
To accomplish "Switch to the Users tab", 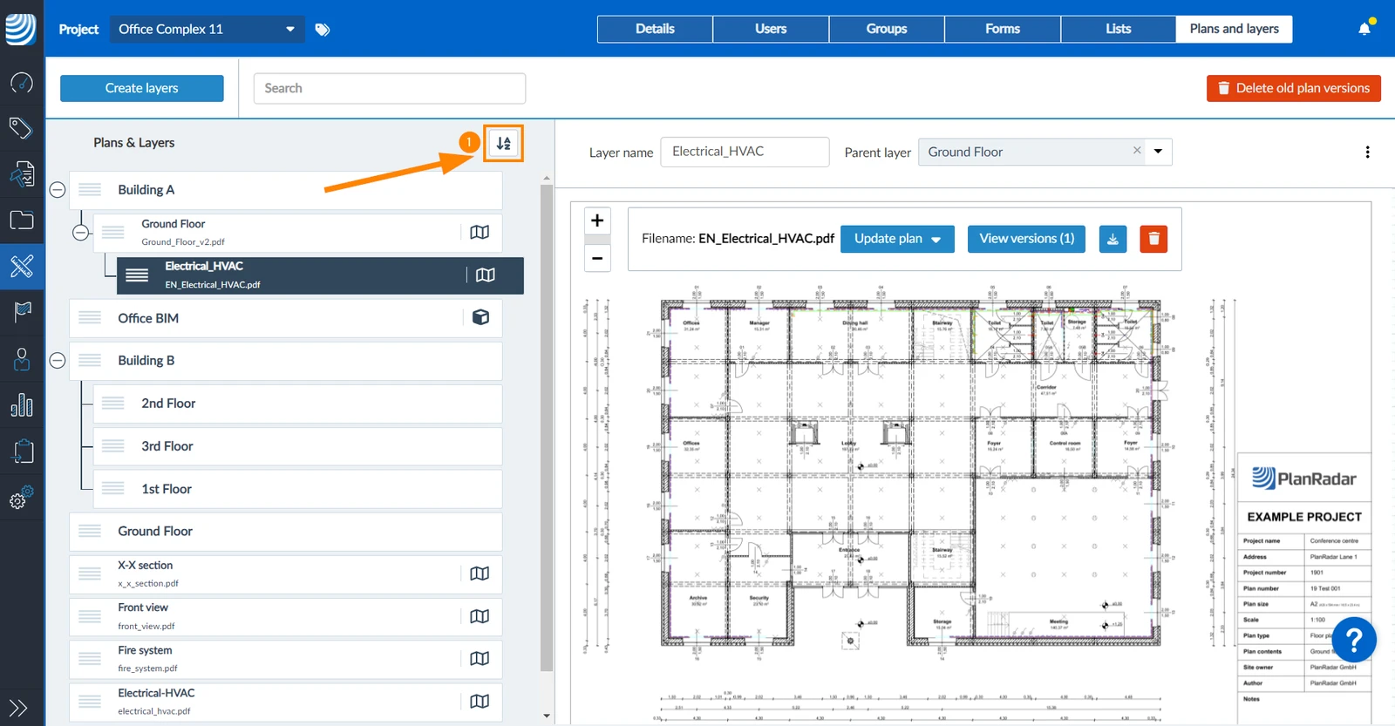I will pos(771,29).
